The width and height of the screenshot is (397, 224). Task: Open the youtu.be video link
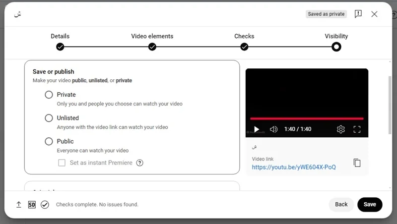[x=294, y=167]
